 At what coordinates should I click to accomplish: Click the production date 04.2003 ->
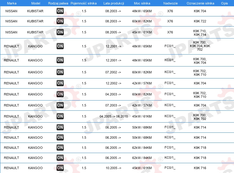pos(113,94)
